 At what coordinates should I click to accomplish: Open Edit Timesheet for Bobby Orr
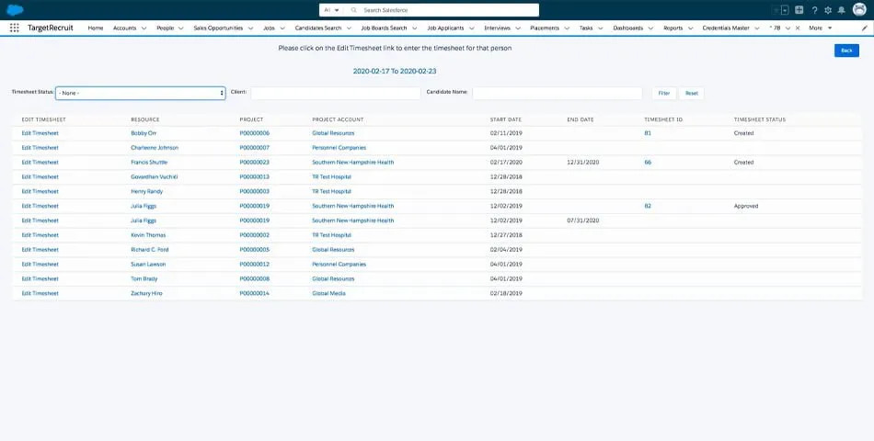coord(40,133)
